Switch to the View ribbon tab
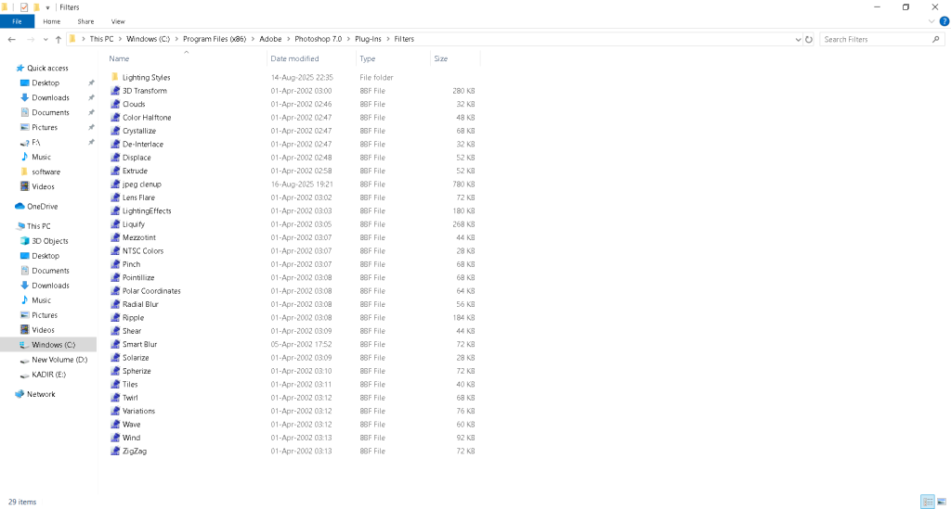The image size is (951, 509). point(118,21)
